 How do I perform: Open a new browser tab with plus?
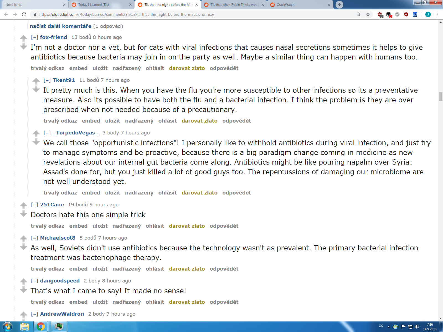[x=339, y=5]
